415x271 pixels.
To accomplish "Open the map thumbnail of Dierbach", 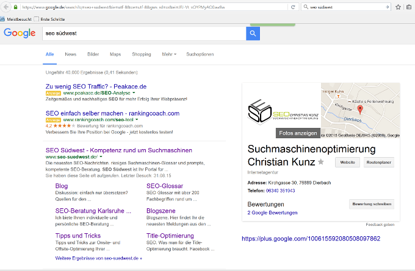I will [361, 110].
